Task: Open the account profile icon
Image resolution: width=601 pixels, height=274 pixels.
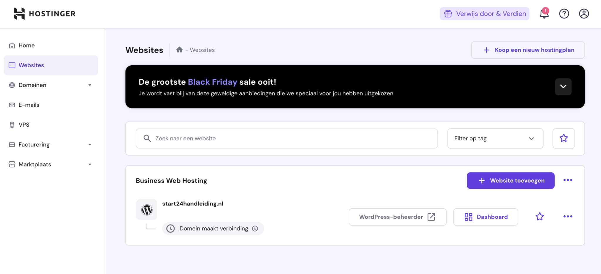Action: coord(584,13)
